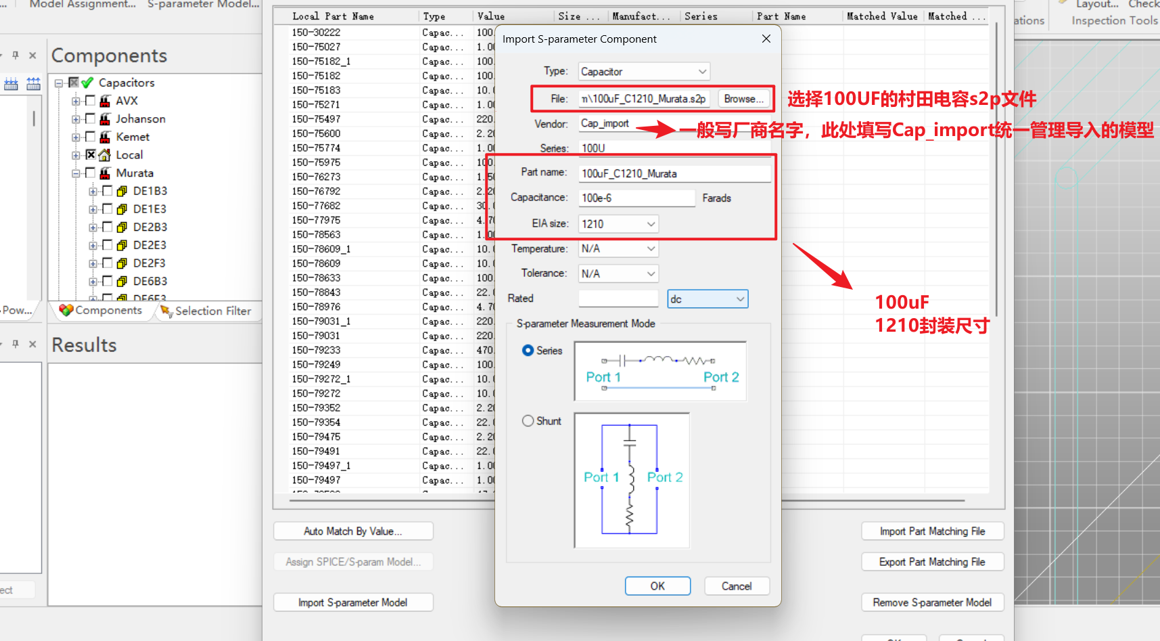Click the green checkmark Capacitors icon
The image size is (1160, 641).
(x=87, y=83)
